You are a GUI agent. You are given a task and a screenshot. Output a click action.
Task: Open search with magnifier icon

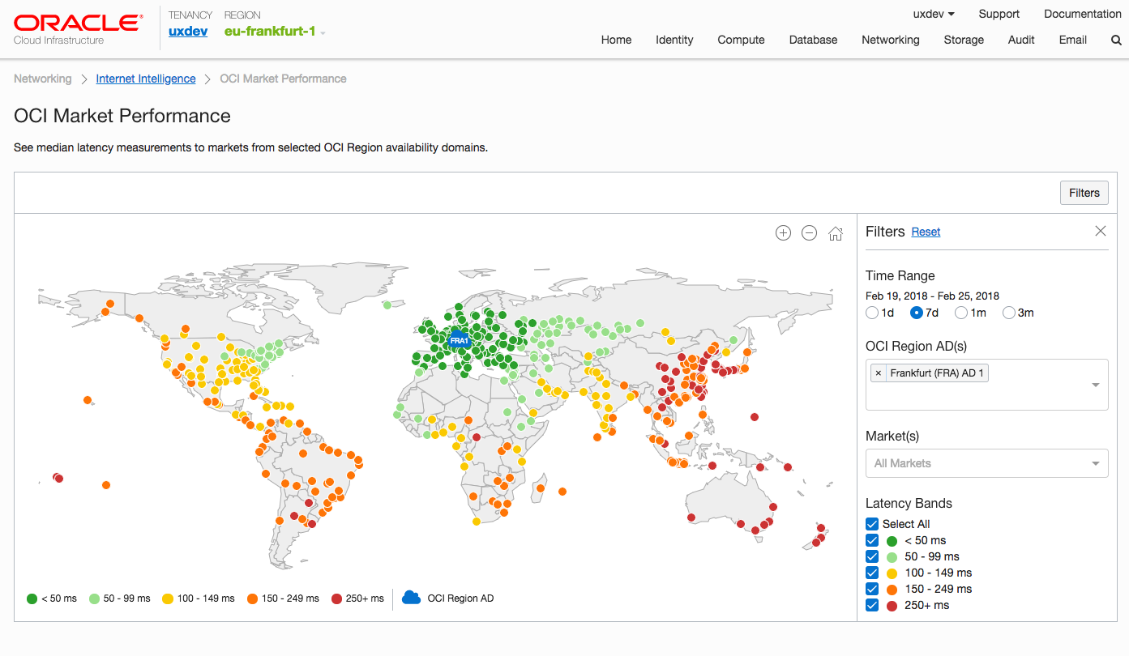1116,40
